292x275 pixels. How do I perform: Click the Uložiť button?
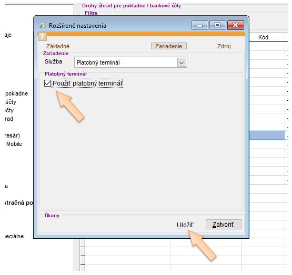tap(185, 225)
